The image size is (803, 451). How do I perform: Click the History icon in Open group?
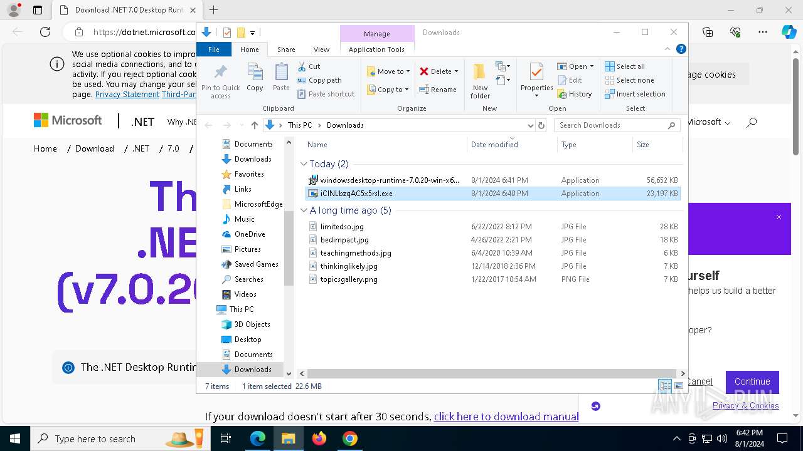pos(561,94)
